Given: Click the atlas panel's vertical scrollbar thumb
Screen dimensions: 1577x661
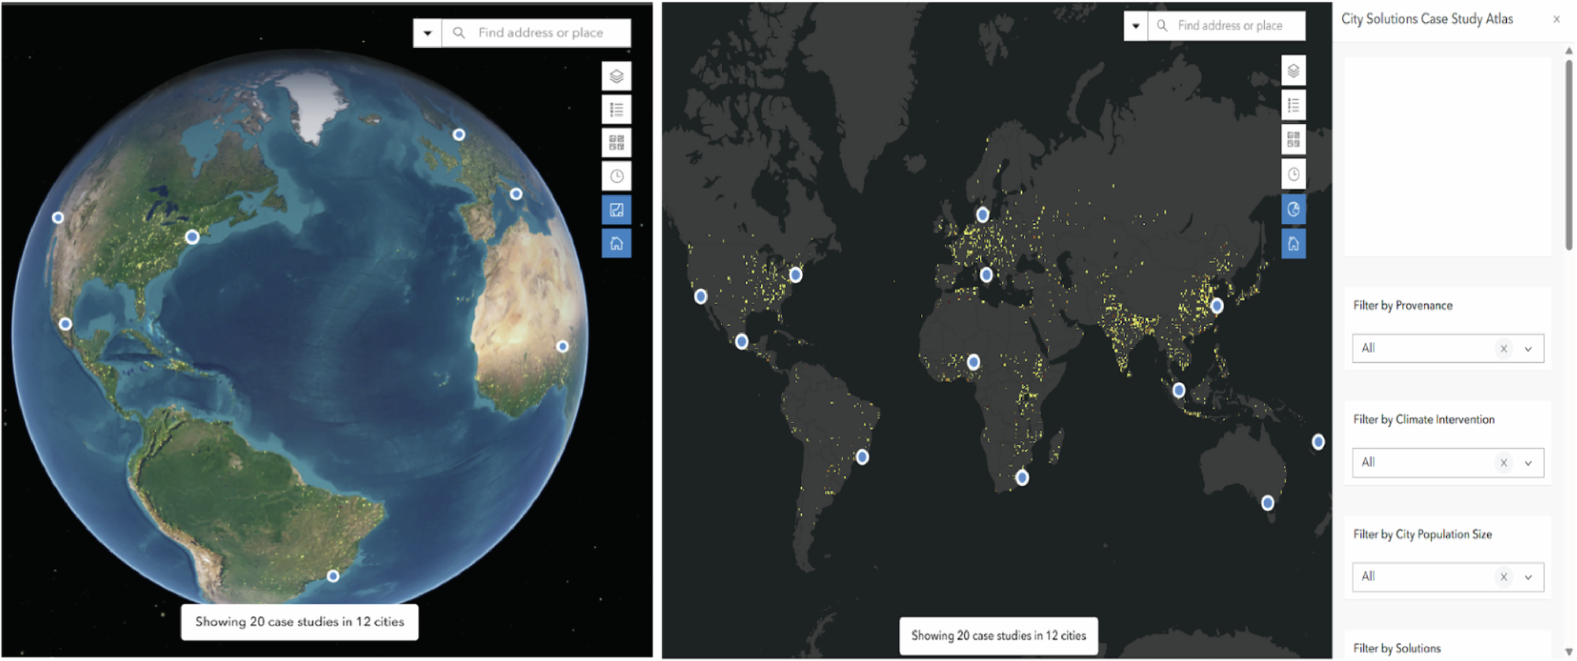Looking at the screenshot, I should tap(1569, 154).
